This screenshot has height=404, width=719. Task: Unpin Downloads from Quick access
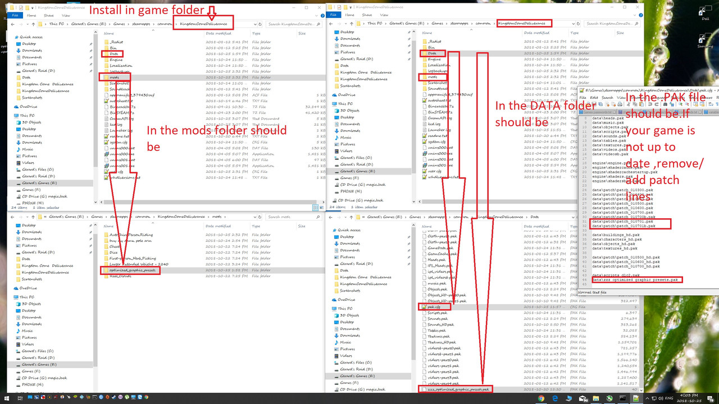[90, 50]
